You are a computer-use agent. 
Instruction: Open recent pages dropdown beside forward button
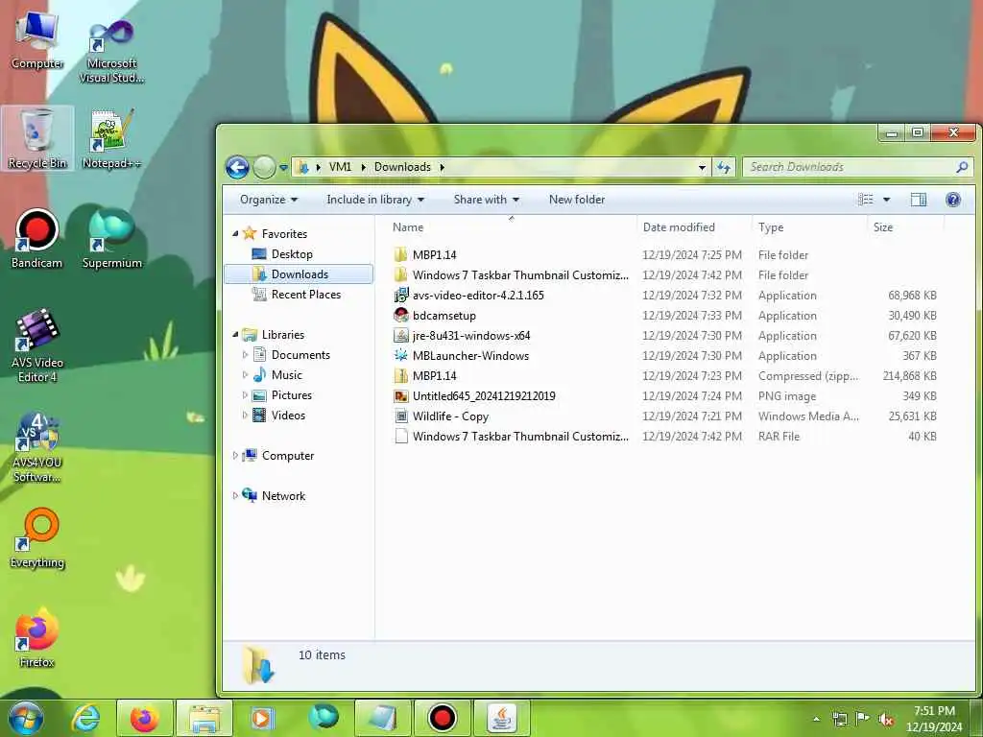(283, 168)
